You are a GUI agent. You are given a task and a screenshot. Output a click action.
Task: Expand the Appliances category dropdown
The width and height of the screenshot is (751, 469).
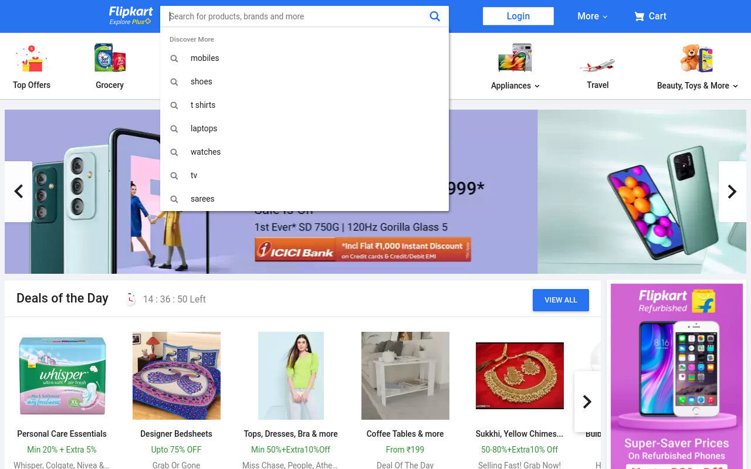click(x=515, y=86)
